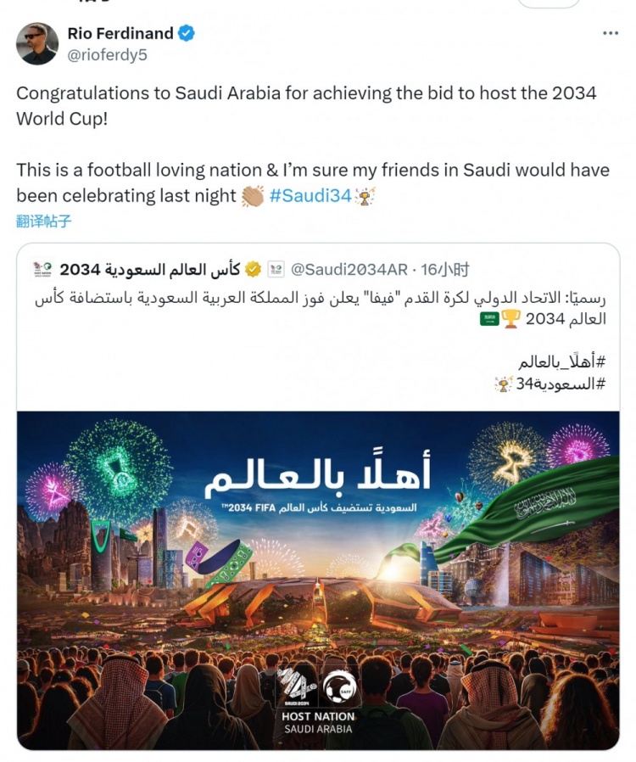636x762 pixels.
Task: Click gold verified badge in quoted post
Action: click(253, 270)
